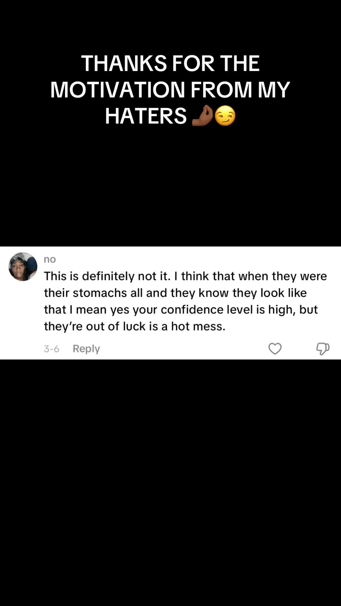Like the comment with the heart icon
This screenshot has width=341, height=606.
(275, 349)
